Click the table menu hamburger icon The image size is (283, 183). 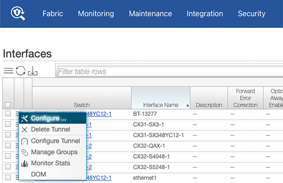[x=8, y=71]
